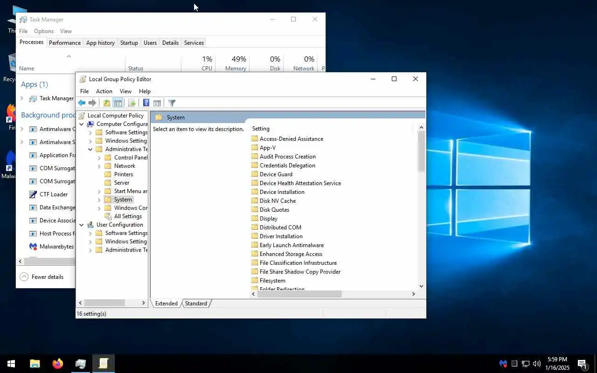
Task: Go up one level with folder-arrow icon
Action: tap(107, 103)
